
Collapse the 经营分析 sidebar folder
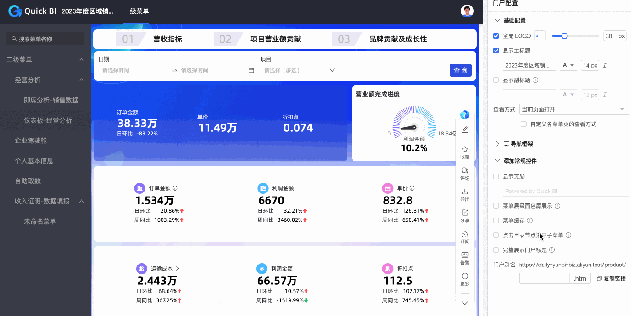[81, 80]
